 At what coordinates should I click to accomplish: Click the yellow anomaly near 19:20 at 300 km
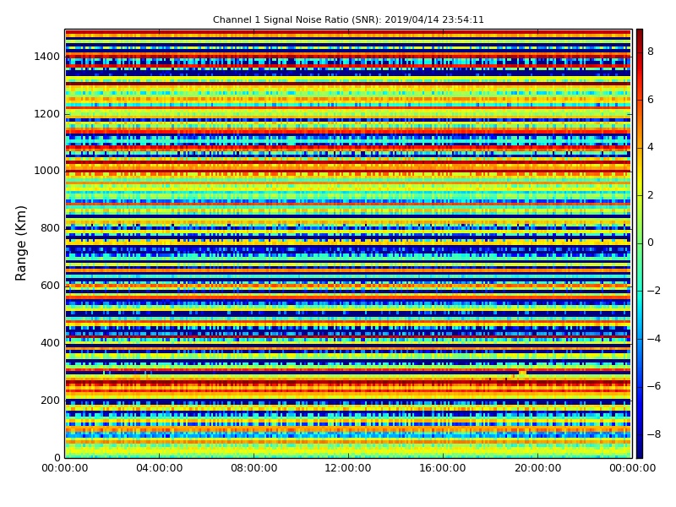[x=522, y=373]
